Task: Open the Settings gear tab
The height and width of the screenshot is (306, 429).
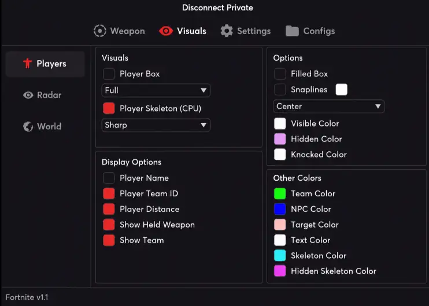Action: click(246, 31)
